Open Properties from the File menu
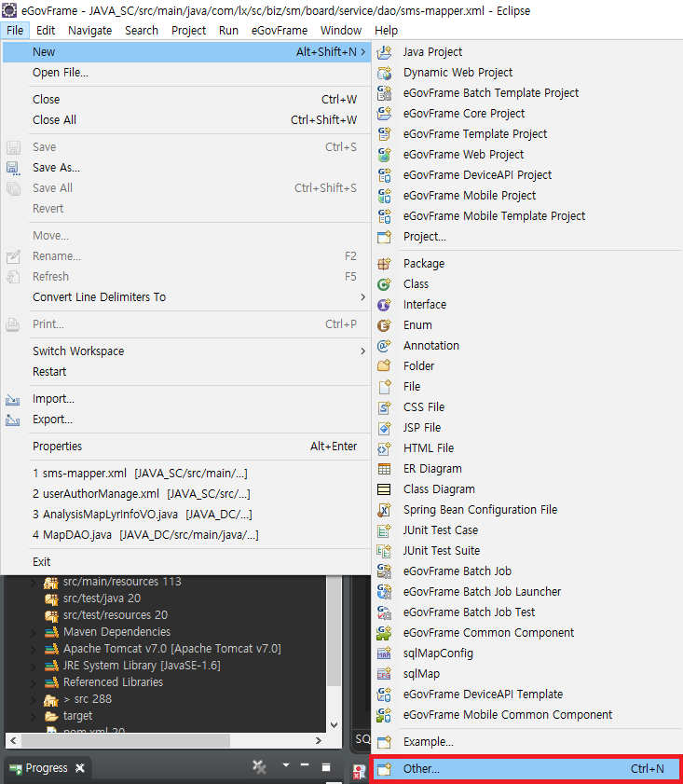The image size is (683, 784). 185,447
